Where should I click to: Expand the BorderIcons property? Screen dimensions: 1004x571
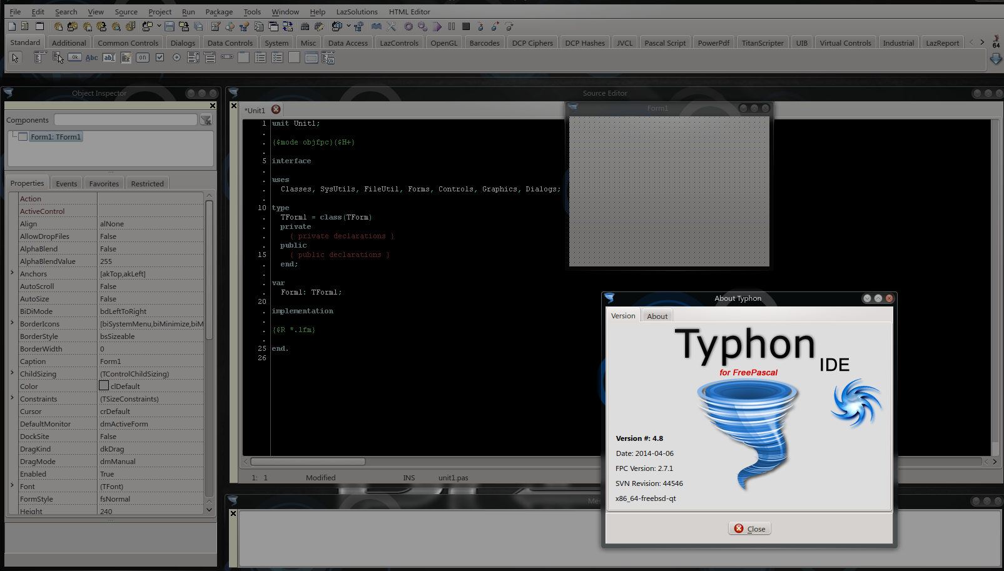click(12, 323)
